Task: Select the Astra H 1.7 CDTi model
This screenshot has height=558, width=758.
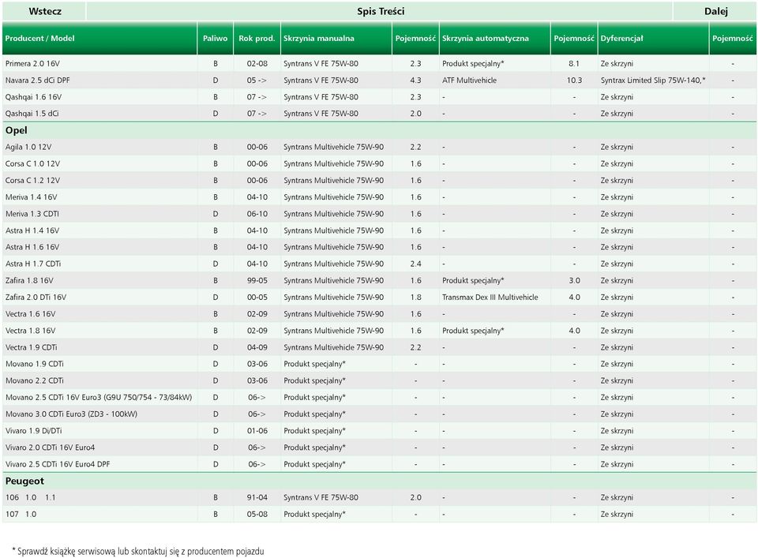Action: [x=33, y=264]
